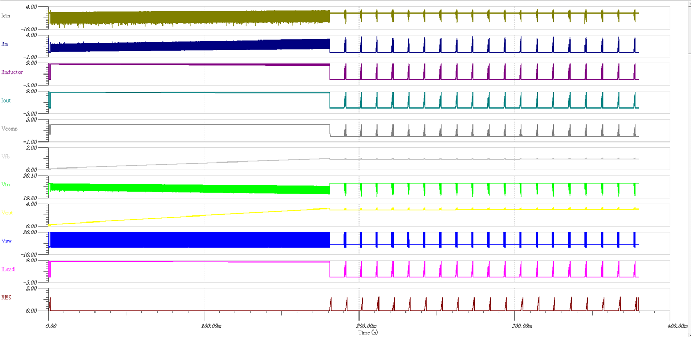This screenshot has height=337, width=691.
Task: Click the 19.80 lower limit of Vin plot
Action: coord(30,198)
